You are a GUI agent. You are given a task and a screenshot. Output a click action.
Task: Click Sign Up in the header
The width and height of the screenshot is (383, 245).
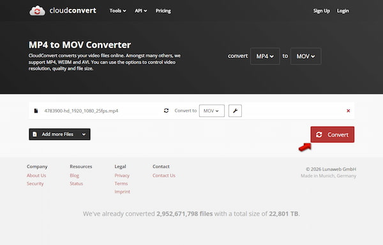click(322, 11)
